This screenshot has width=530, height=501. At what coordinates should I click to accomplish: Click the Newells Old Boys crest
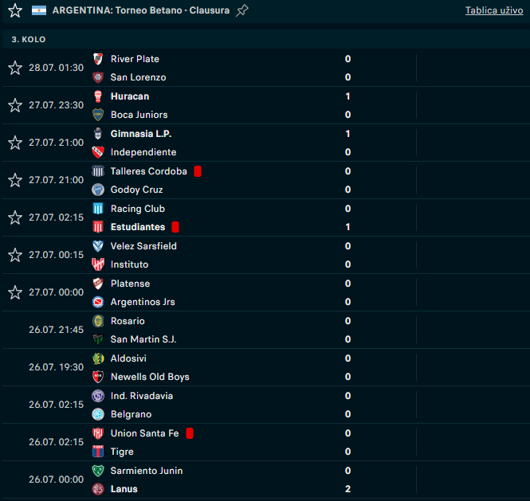pyautogui.click(x=98, y=377)
